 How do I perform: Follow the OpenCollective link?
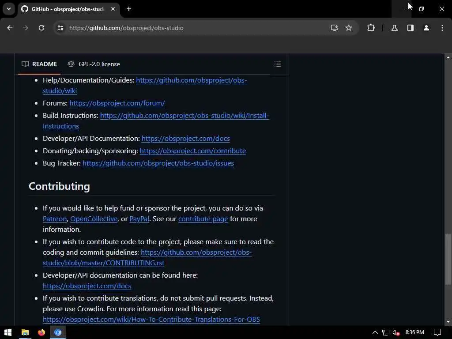pyautogui.click(x=94, y=219)
